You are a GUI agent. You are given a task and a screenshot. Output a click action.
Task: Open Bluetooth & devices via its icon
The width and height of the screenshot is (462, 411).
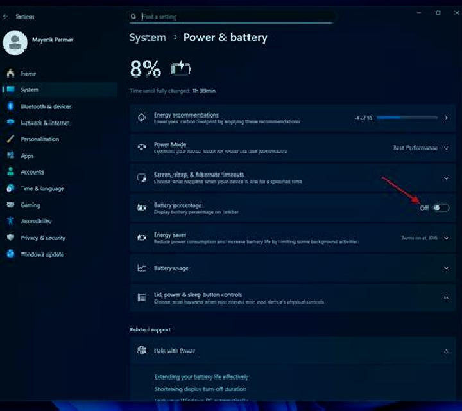pos(11,106)
